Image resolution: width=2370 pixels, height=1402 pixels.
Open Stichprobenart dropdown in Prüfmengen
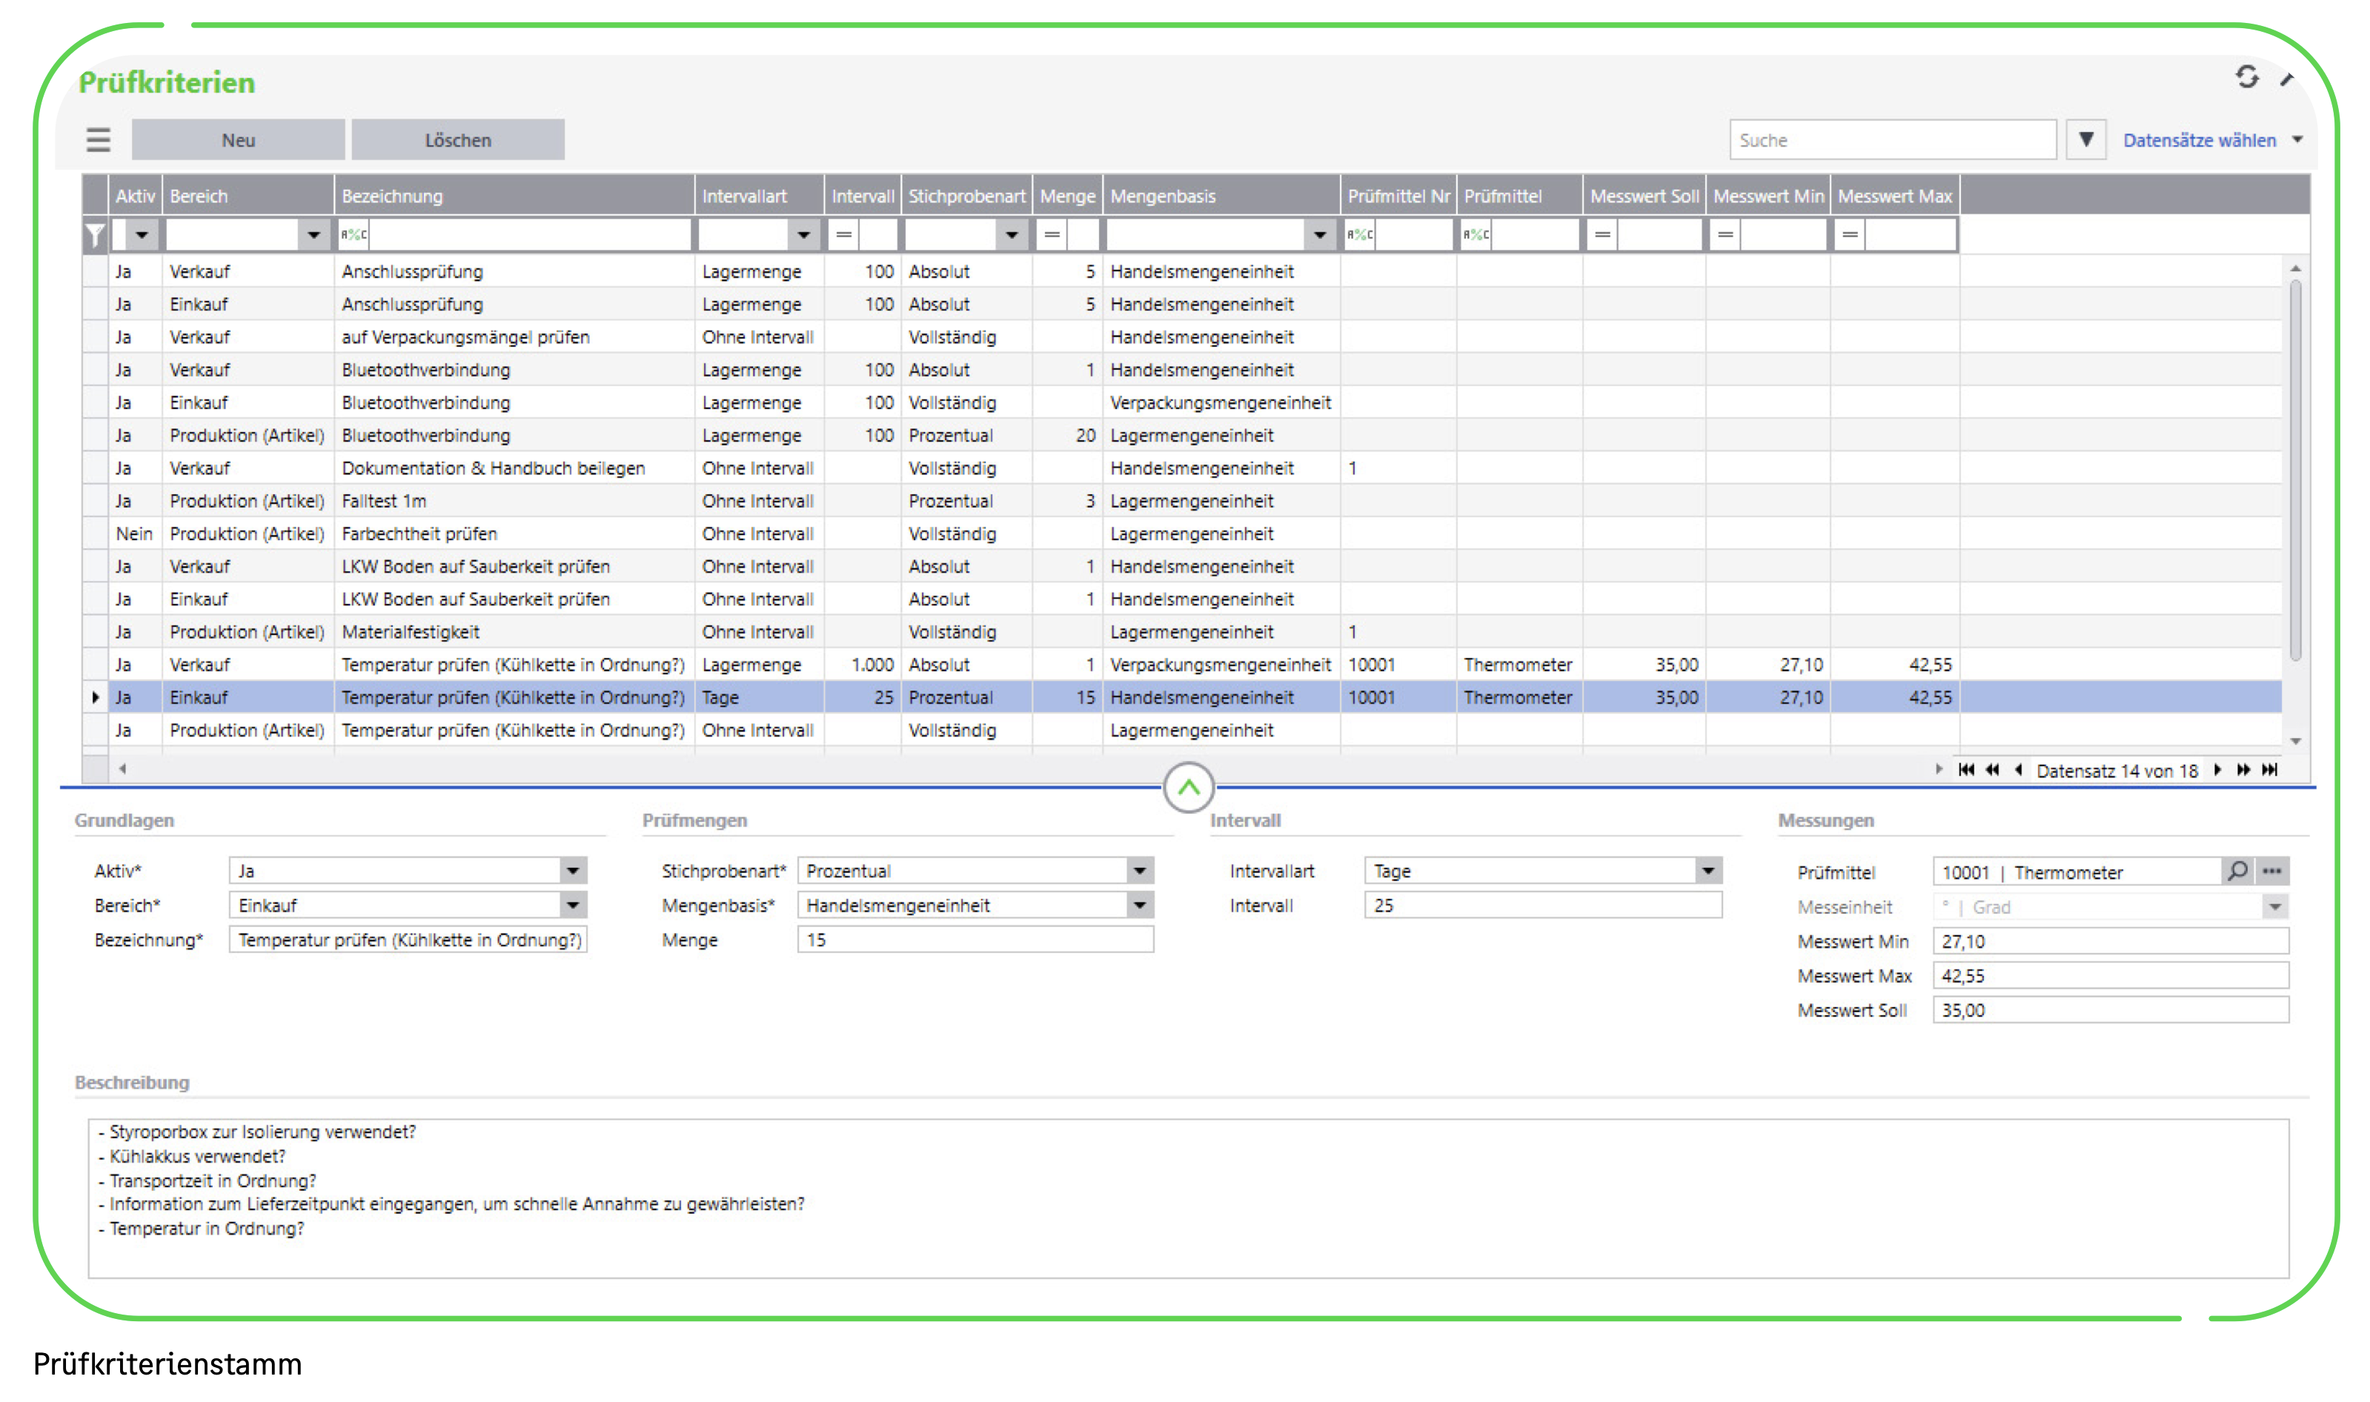pos(1140,871)
